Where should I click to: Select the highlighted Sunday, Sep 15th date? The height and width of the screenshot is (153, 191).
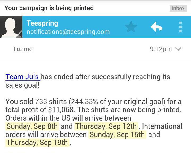coord(117,134)
